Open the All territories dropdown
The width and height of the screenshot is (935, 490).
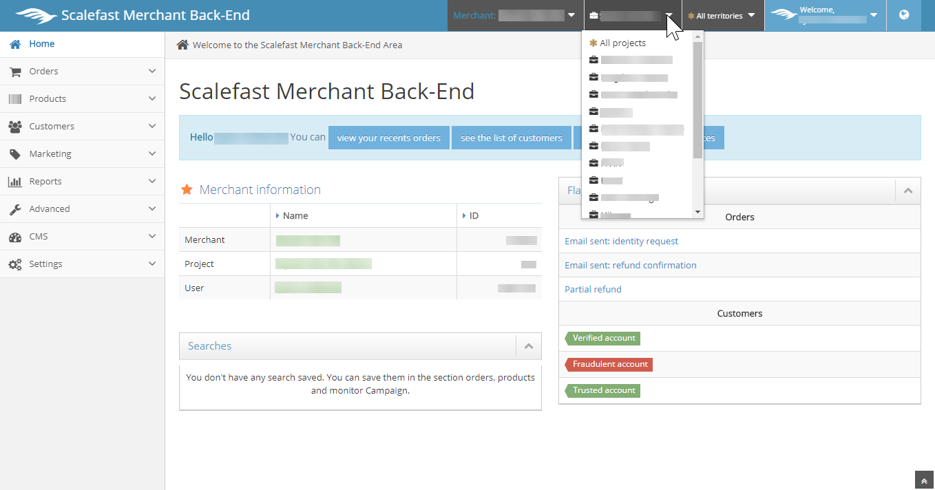(x=722, y=15)
